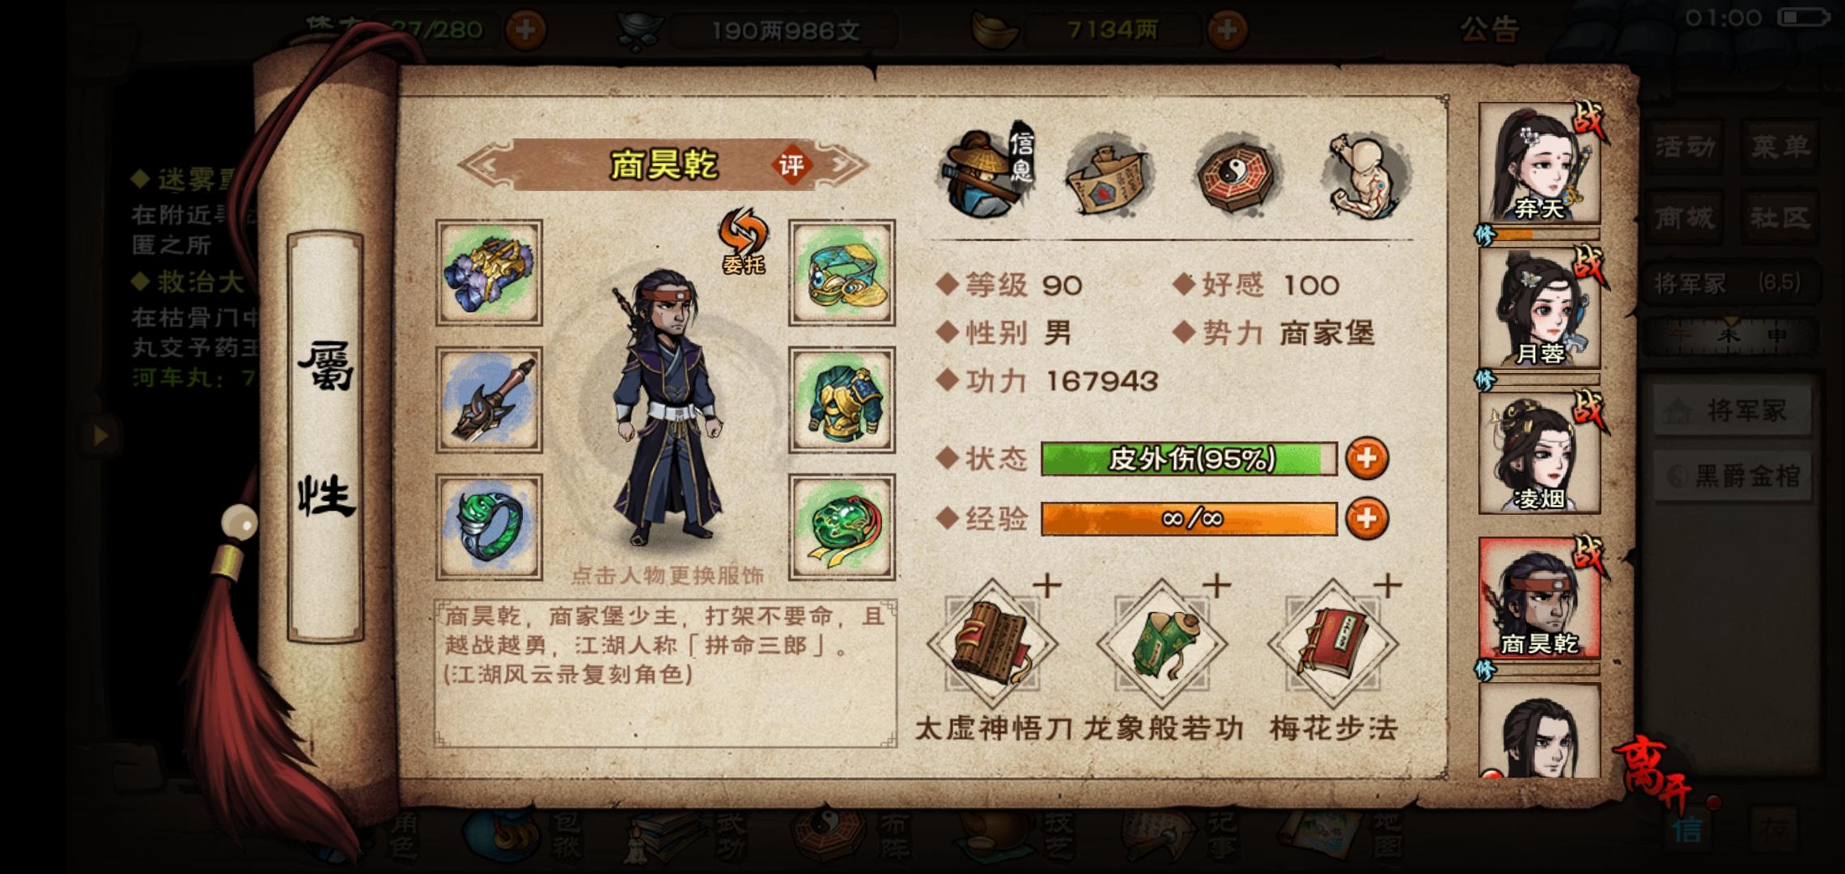
Task: Switch to next character with right arrow
Action: point(848,165)
